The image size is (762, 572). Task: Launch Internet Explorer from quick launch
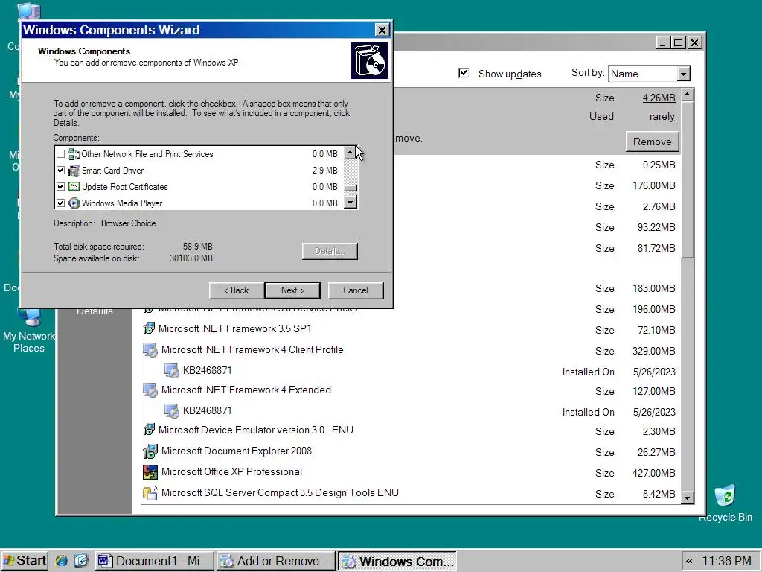(61, 561)
